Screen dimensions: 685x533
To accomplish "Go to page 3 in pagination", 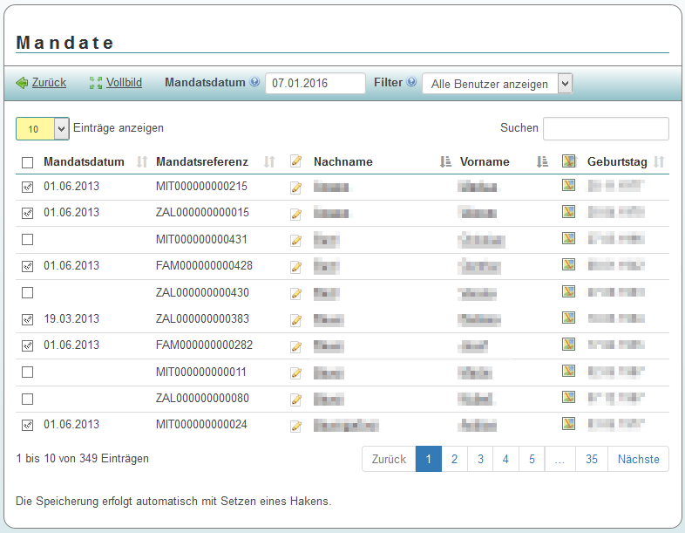I will tap(480, 459).
